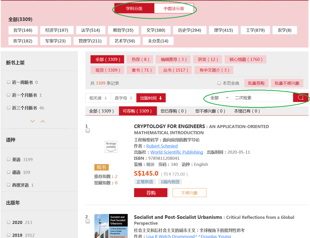Open the 全部 search scope dropdown
This screenshot has width=310, height=238.
click(219, 98)
